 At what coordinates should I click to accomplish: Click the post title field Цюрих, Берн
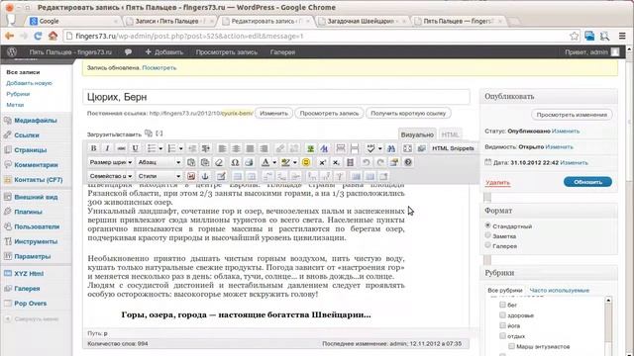click(276, 97)
